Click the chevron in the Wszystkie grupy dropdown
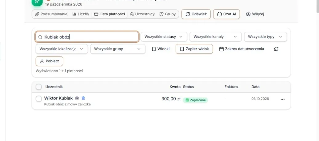 click(139, 49)
